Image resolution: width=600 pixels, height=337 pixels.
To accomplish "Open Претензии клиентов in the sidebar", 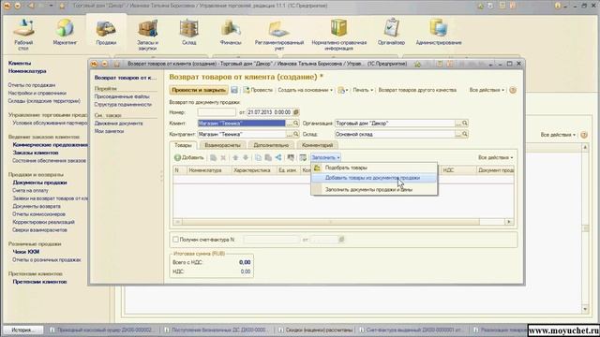I will (39, 282).
